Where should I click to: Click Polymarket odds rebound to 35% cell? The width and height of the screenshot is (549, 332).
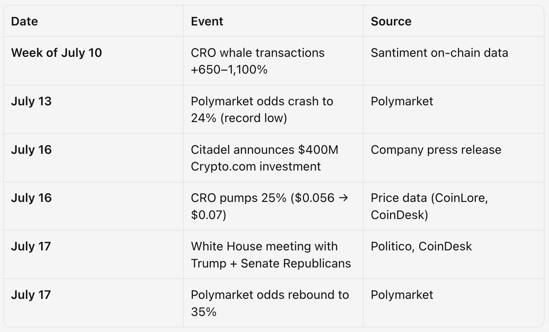pyautogui.click(x=270, y=303)
